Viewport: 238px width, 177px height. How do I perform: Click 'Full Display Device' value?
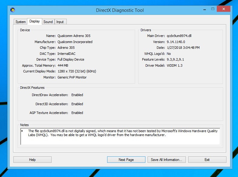coord(71,59)
